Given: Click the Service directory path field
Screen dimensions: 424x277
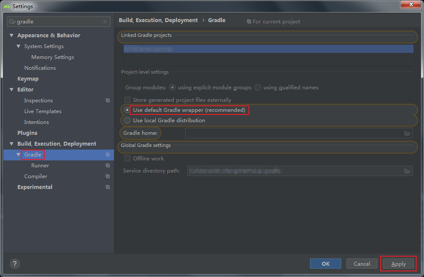Looking at the screenshot, I should (x=300, y=171).
